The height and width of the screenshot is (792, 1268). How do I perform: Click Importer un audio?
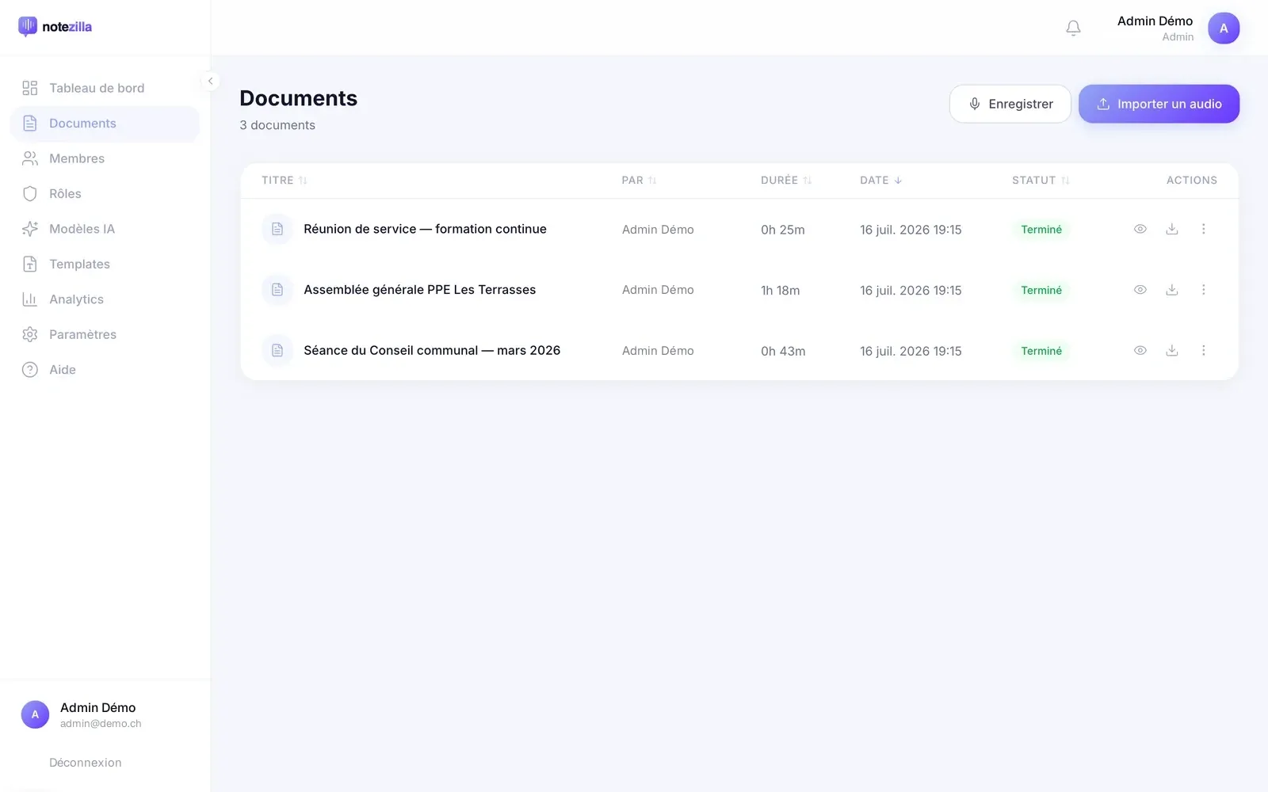point(1159,104)
